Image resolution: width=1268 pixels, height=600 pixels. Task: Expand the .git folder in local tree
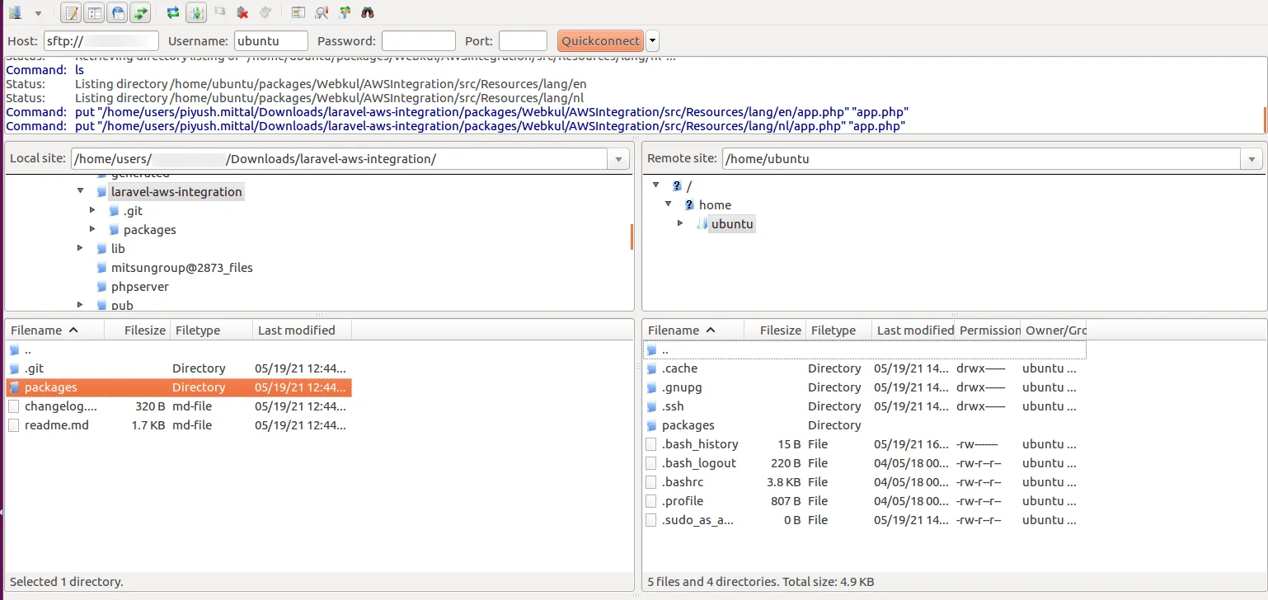(93, 210)
